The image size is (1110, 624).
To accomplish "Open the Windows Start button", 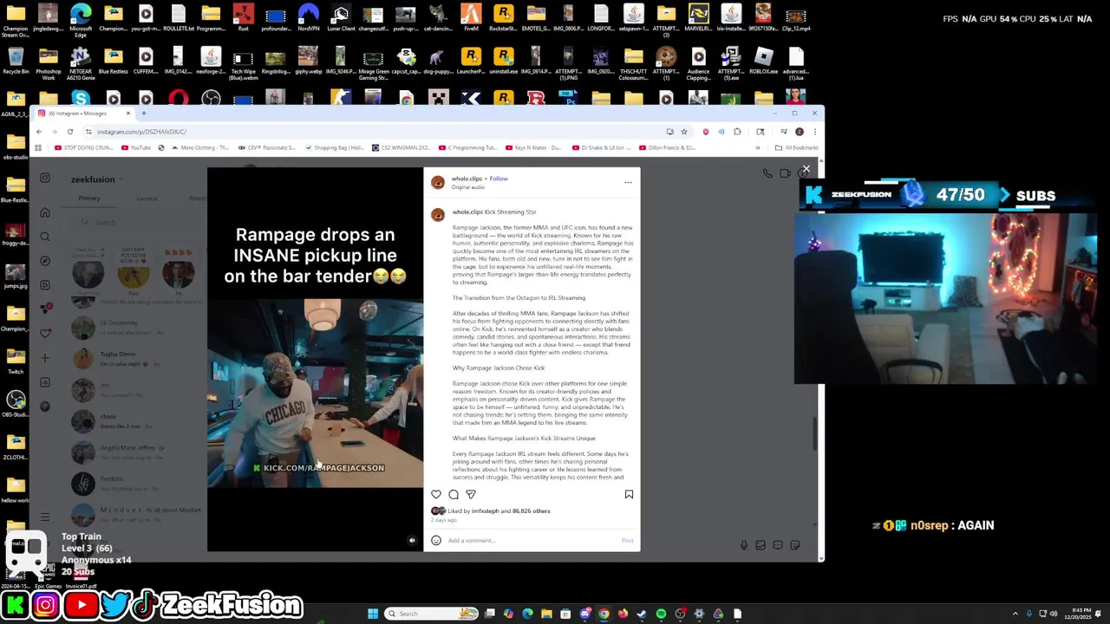I will tap(373, 614).
